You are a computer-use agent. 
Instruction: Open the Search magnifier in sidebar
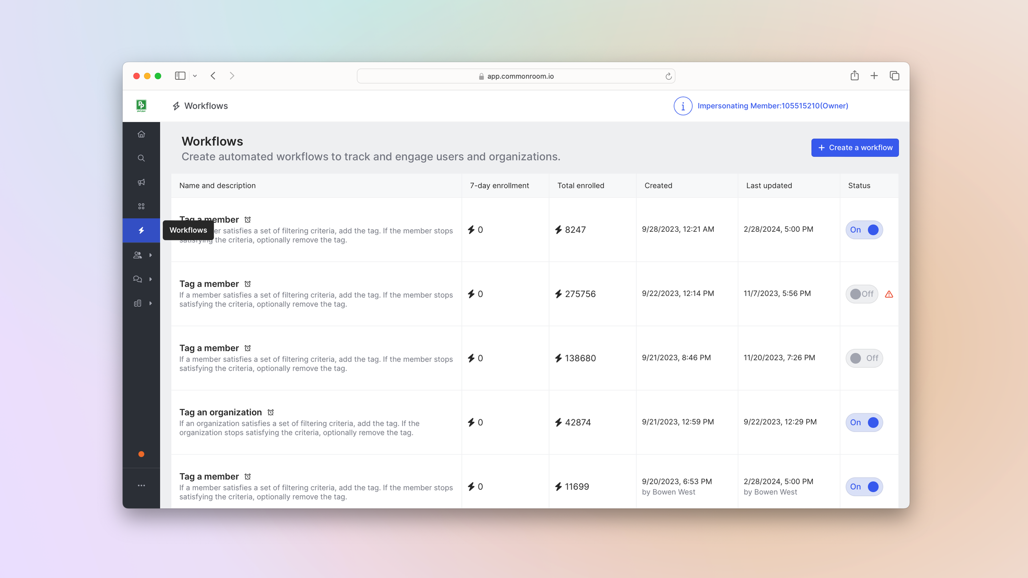141,158
